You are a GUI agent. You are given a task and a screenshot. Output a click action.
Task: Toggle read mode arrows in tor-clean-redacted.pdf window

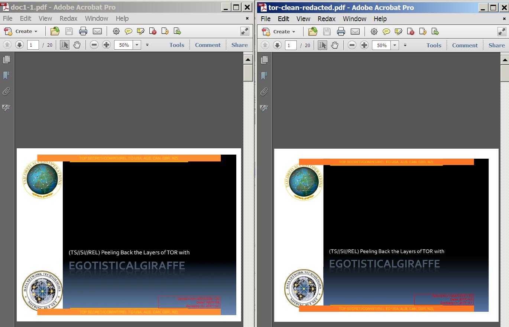(502, 32)
